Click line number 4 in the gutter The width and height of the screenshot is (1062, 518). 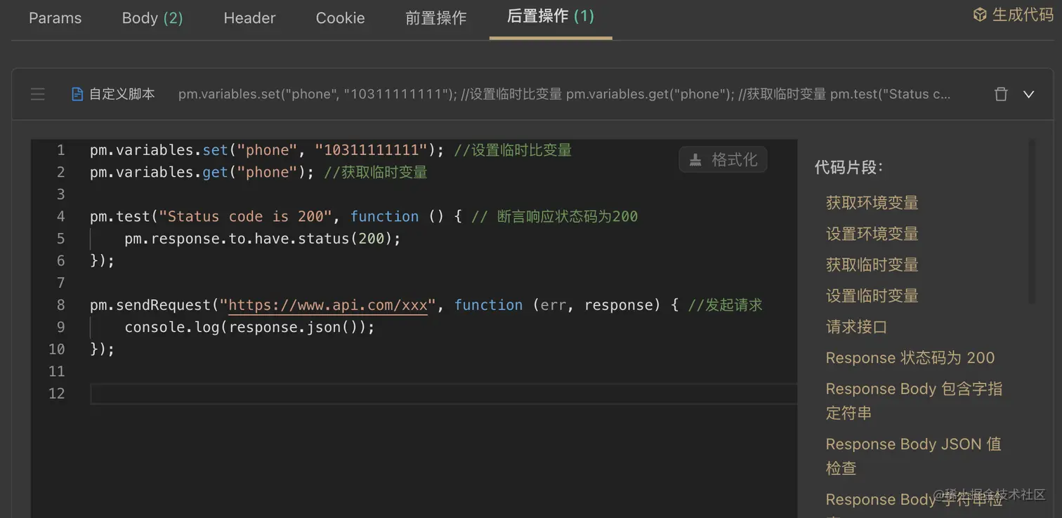[61, 216]
